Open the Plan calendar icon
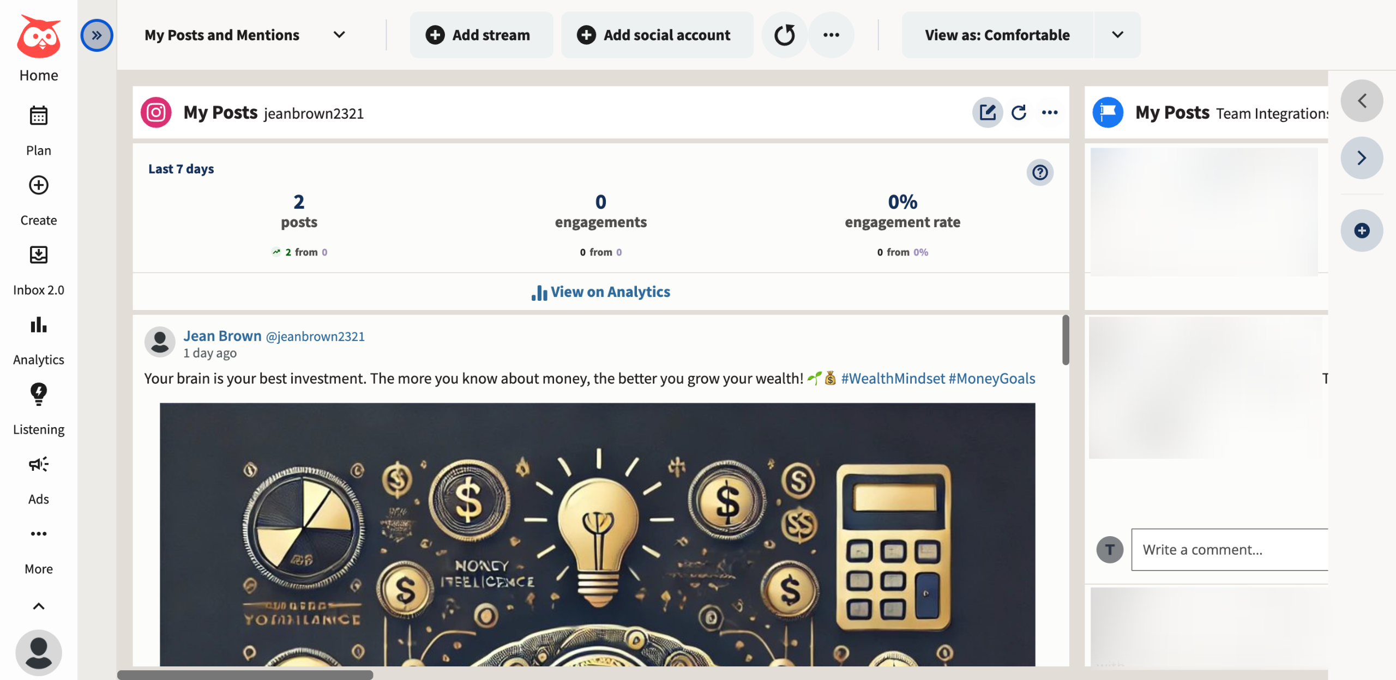 38,116
